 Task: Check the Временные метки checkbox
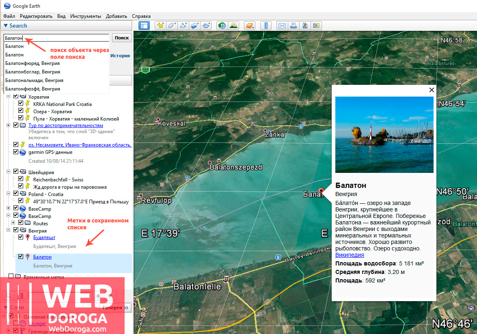pyautogui.click(x=11, y=276)
